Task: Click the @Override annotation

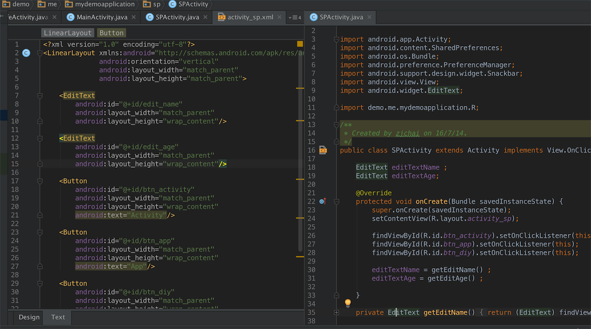Action: [x=374, y=193]
